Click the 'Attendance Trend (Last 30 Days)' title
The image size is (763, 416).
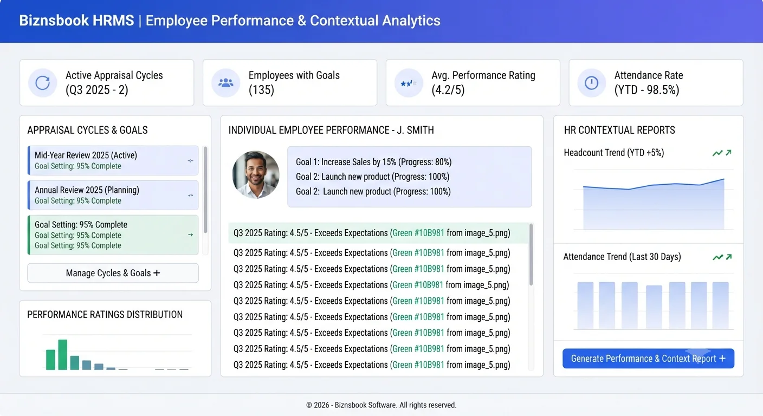(622, 257)
